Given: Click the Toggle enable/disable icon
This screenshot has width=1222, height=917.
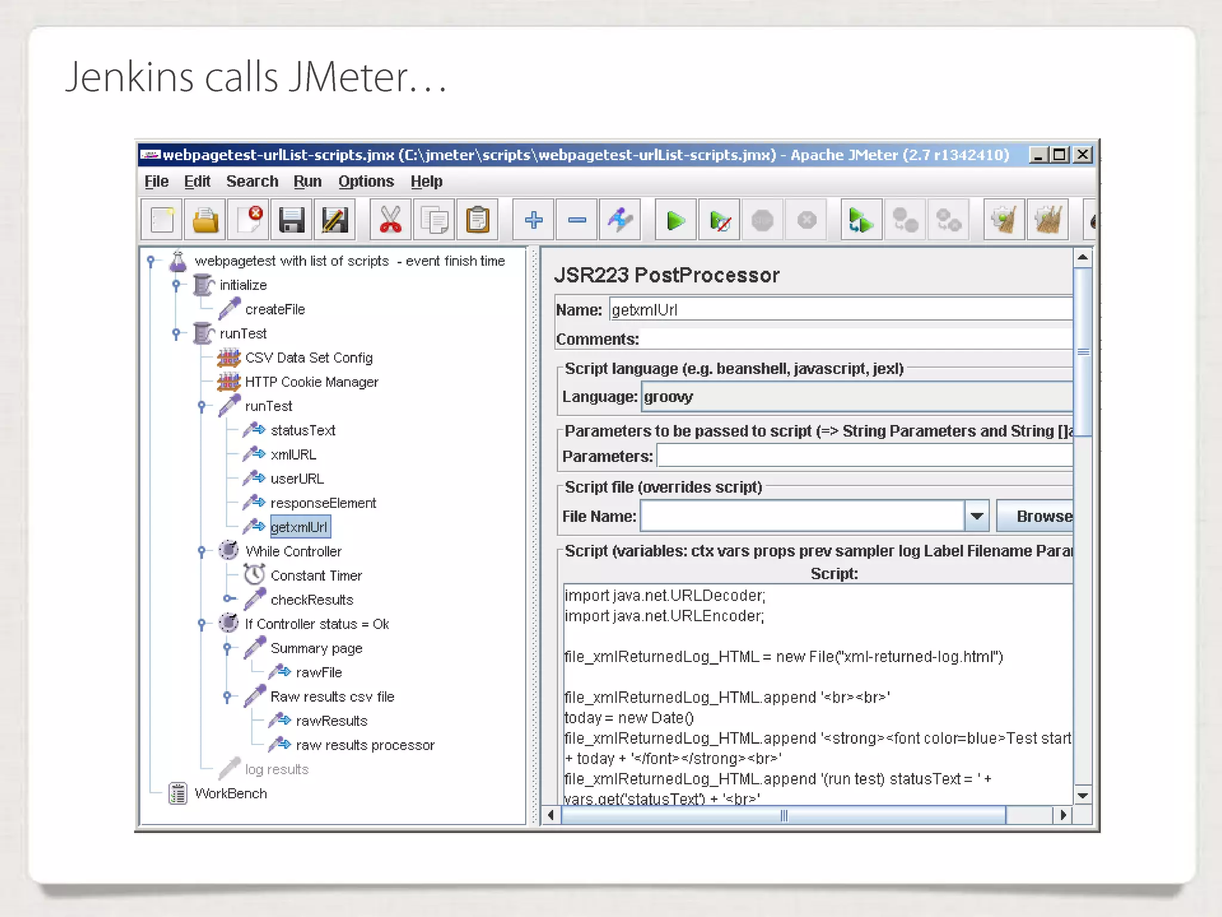Looking at the screenshot, I should (x=620, y=220).
